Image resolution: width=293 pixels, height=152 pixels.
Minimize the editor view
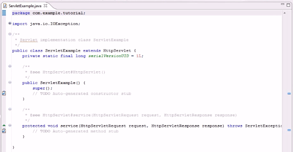[x=282, y=4]
